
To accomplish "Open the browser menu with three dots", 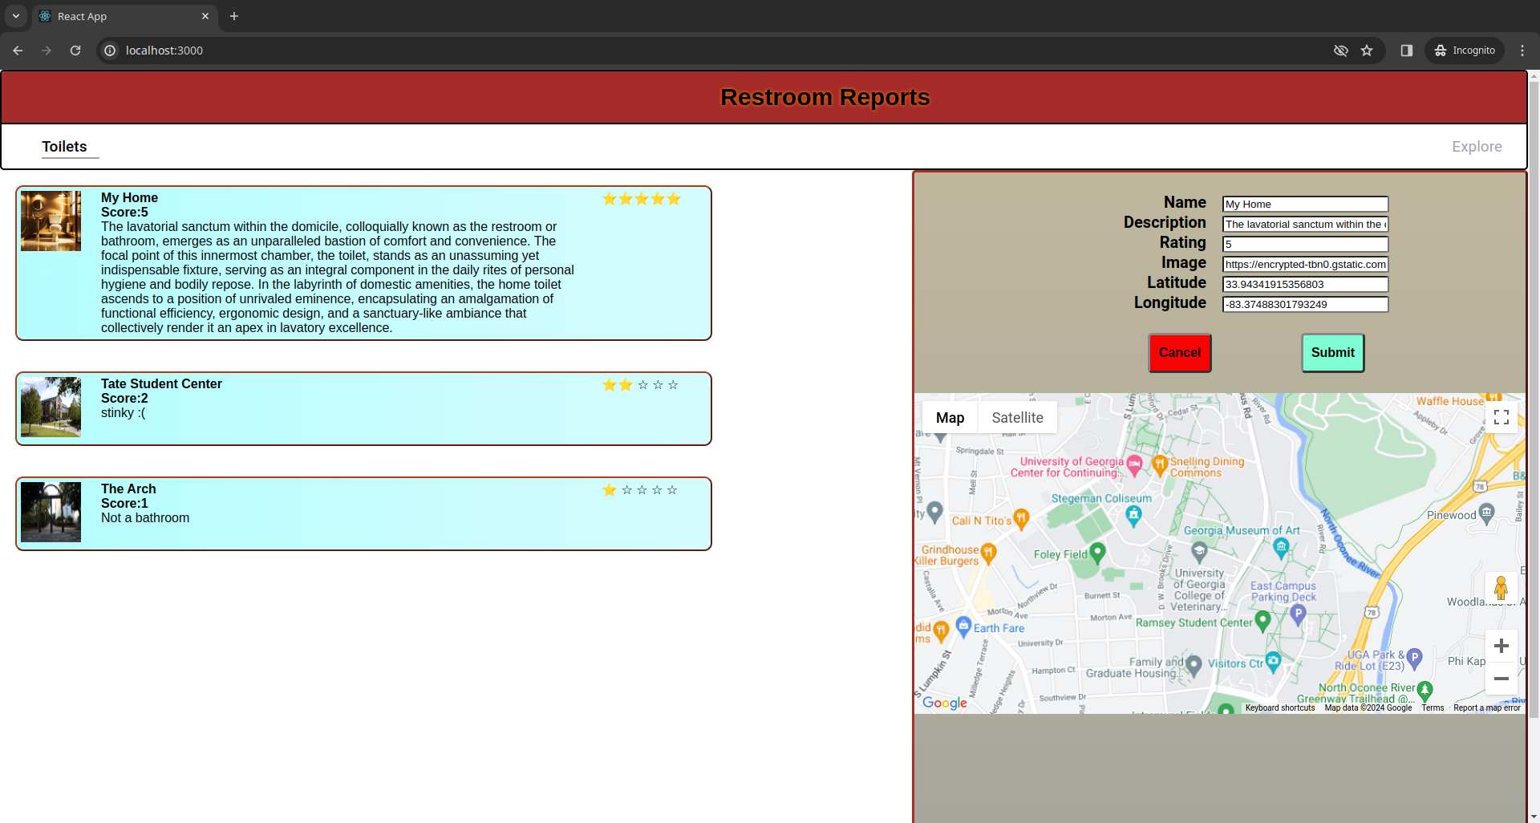I will pyautogui.click(x=1522, y=50).
